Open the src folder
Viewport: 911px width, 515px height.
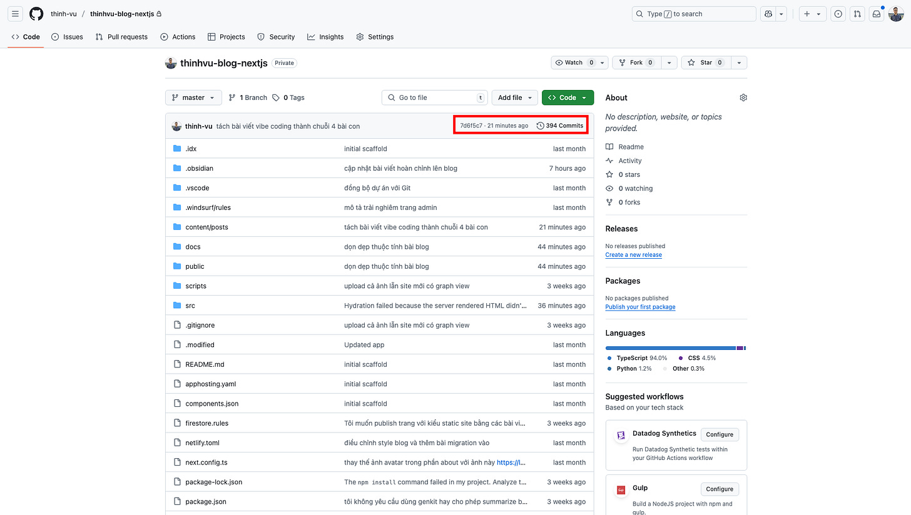190,306
